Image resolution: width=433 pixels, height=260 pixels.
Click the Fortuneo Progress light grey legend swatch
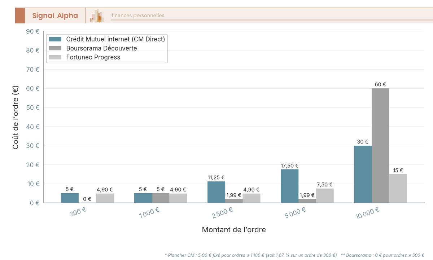55,57
